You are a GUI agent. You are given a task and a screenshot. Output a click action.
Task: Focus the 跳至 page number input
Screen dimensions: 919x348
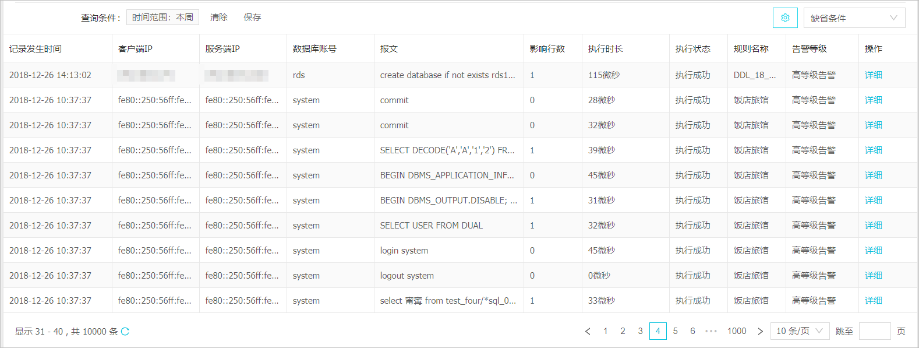tap(875, 331)
